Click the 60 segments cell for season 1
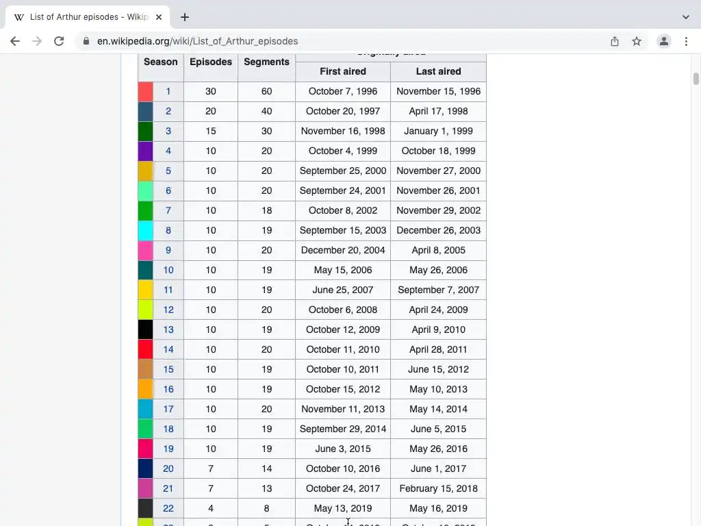 [266, 91]
